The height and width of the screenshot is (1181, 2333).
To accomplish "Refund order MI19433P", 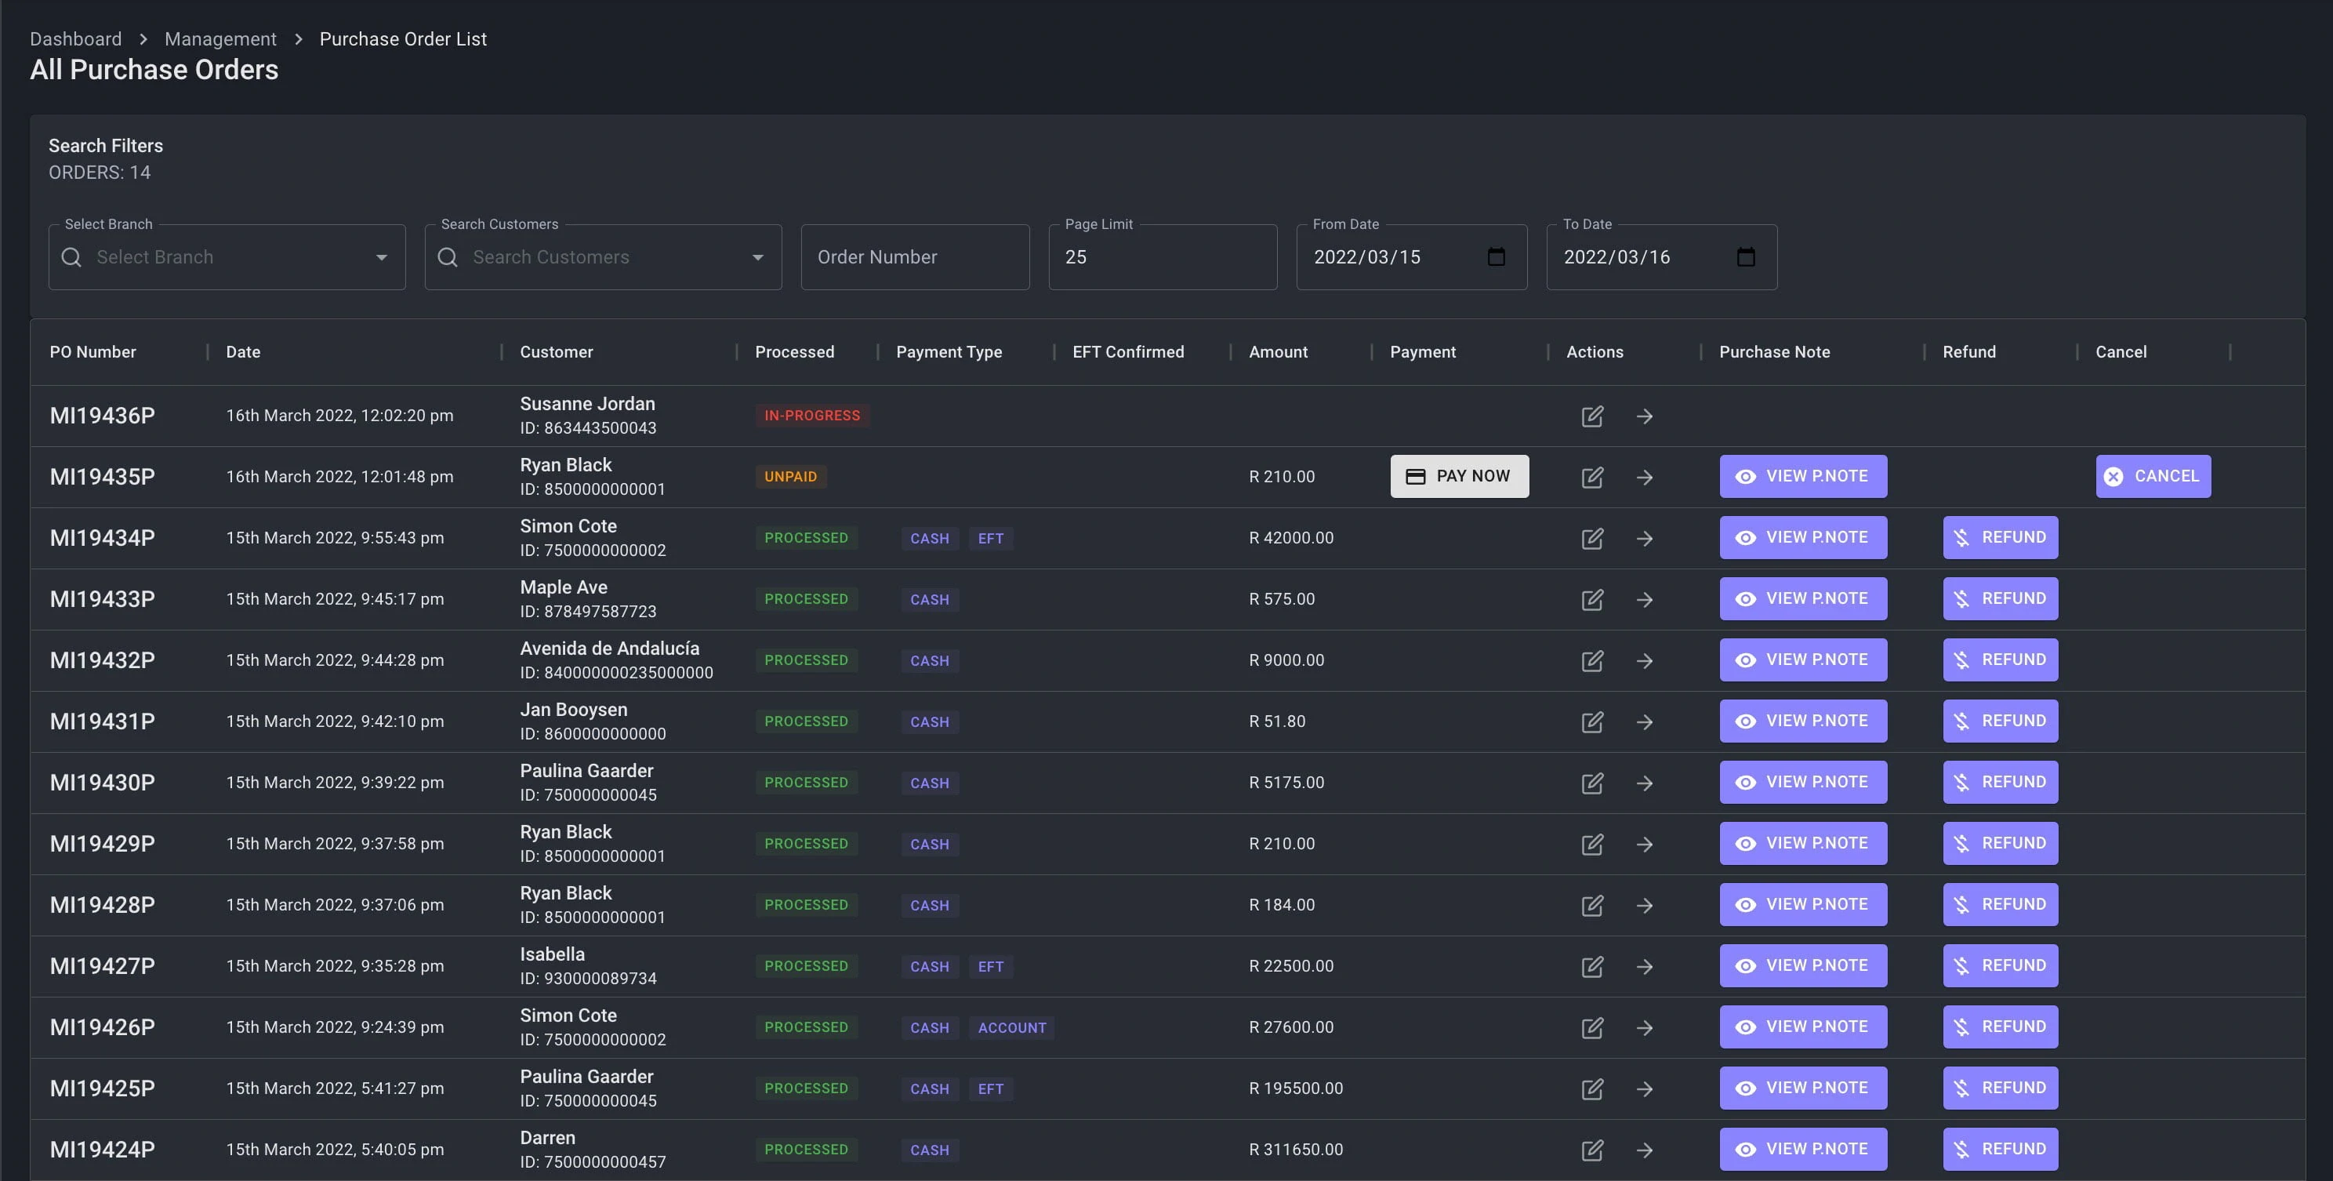I will [x=2000, y=598].
